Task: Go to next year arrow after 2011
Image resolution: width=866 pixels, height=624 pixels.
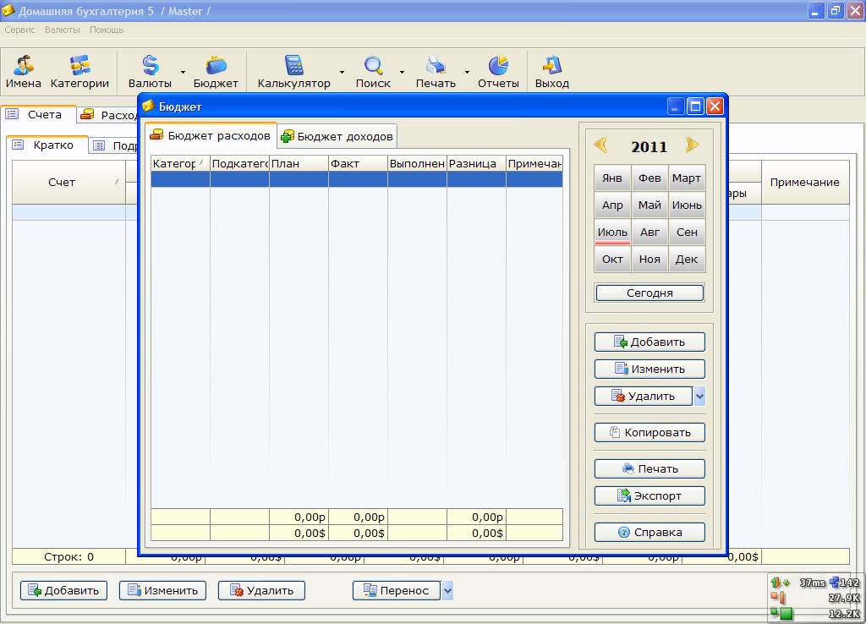Action: (693, 145)
